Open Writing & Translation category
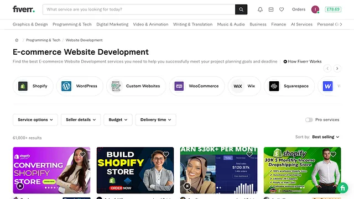Image resolution: width=354 pixels, height=199 pixels. point(192,24)
